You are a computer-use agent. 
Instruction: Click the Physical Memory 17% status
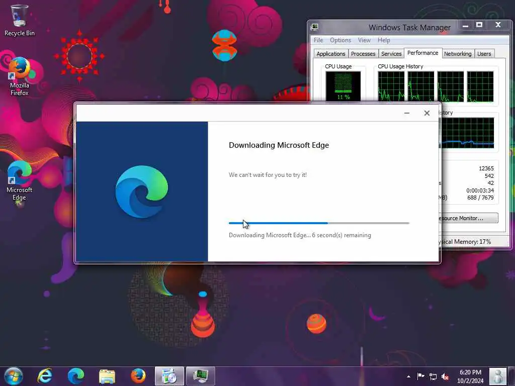465,242
